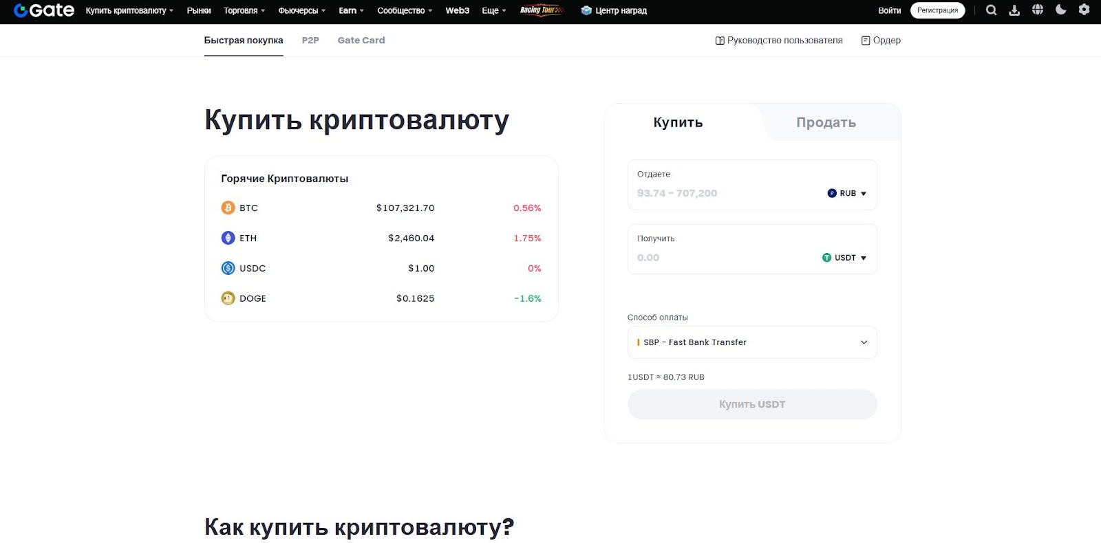Screen dimensions: 1101x543
Task: Click the DOGE change -1.6%
Action: [x=528, y=298]
